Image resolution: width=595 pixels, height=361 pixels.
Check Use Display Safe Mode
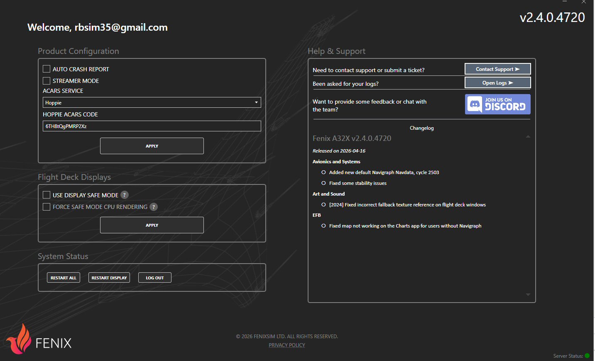tap(47, 195)
